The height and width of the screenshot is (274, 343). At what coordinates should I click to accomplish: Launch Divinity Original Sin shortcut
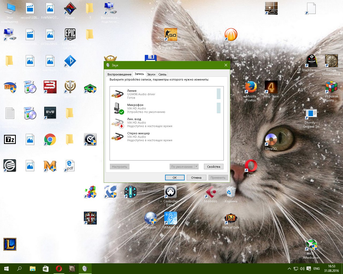click(311, 118)
